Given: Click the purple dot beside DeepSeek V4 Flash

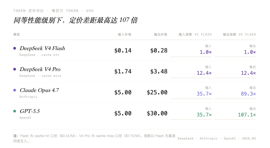Looking at the screenshot, I should click(x=14, y=48).
